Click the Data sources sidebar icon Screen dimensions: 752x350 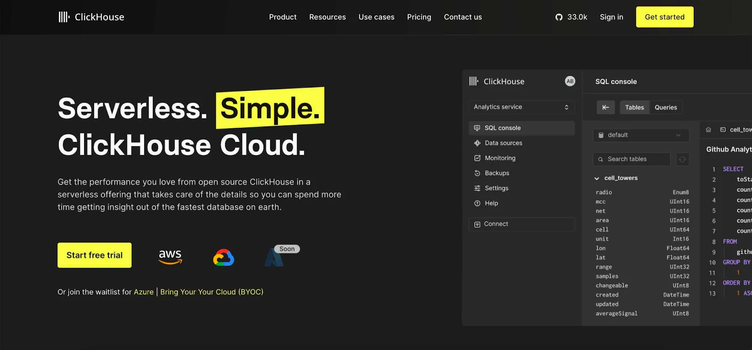point(477,143)
